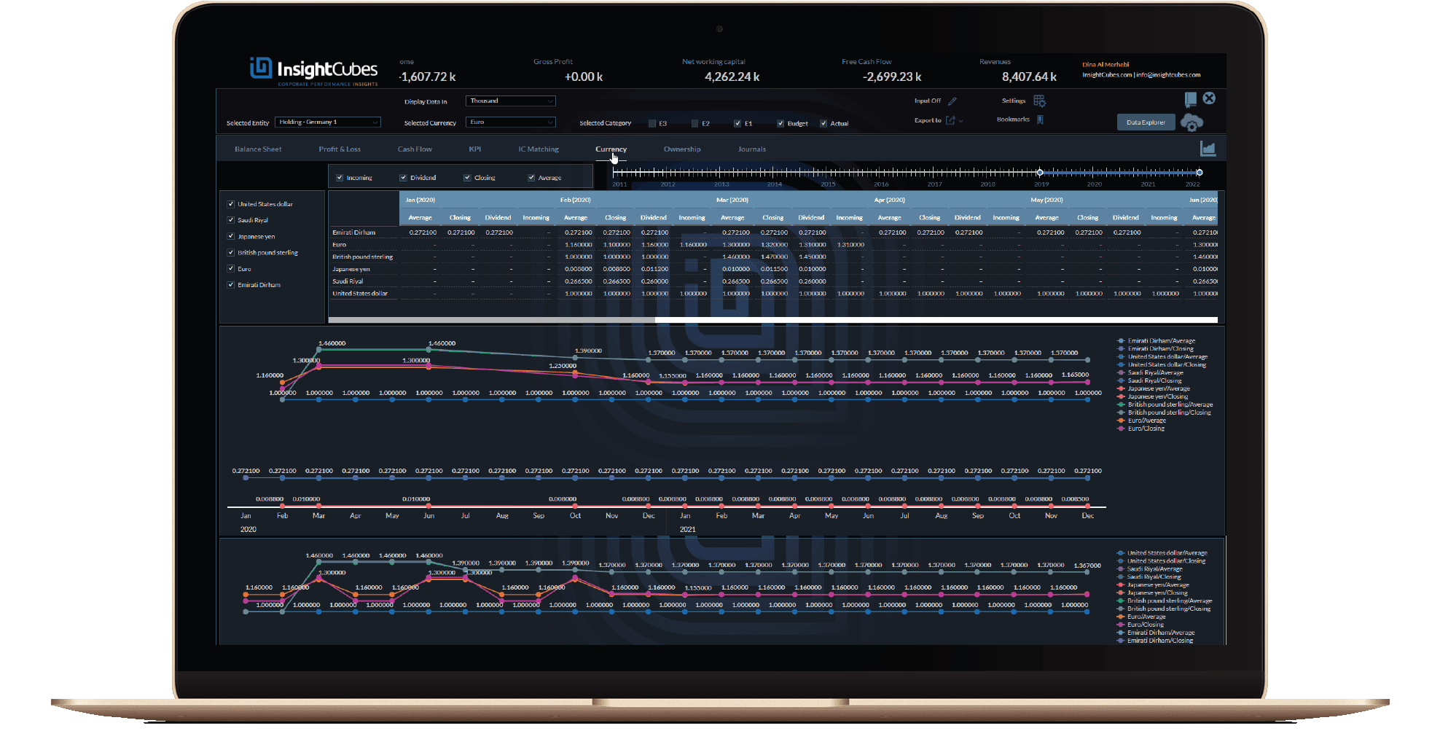1440x739 pixels.
Task: Open Settings grid-gear icon
Action: point(1039,101)
